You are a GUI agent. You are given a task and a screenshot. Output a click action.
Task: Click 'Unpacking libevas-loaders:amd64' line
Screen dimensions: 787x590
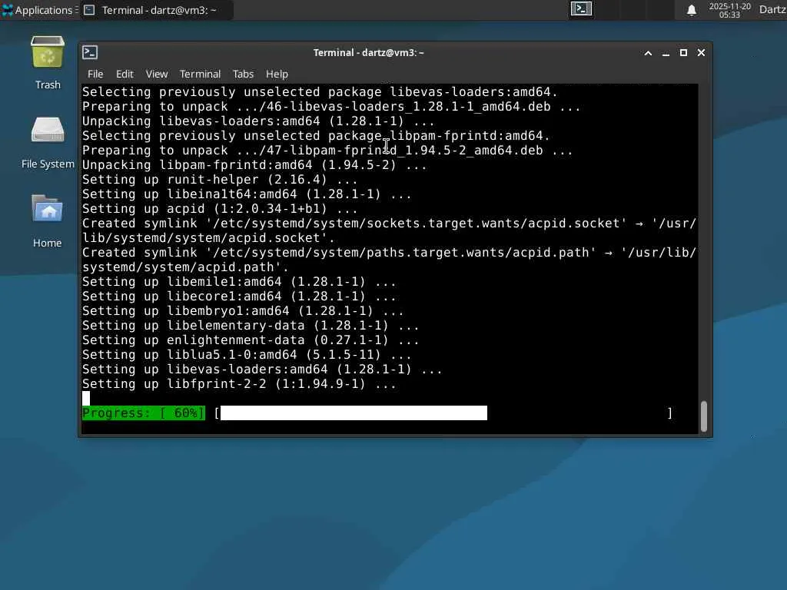pyautogui.click(x=258, y=121)
